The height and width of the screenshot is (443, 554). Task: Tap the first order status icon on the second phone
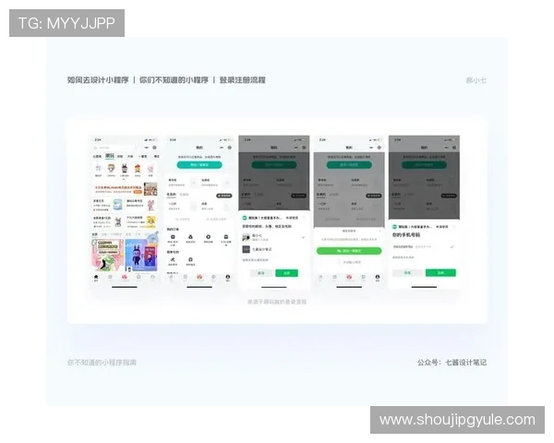pyautogui.click(x=173, y=237)
